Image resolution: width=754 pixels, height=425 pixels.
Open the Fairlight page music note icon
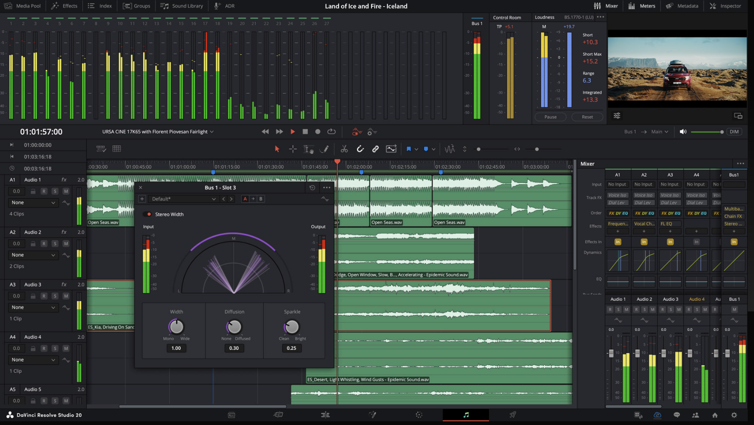(x=466, y=415)
